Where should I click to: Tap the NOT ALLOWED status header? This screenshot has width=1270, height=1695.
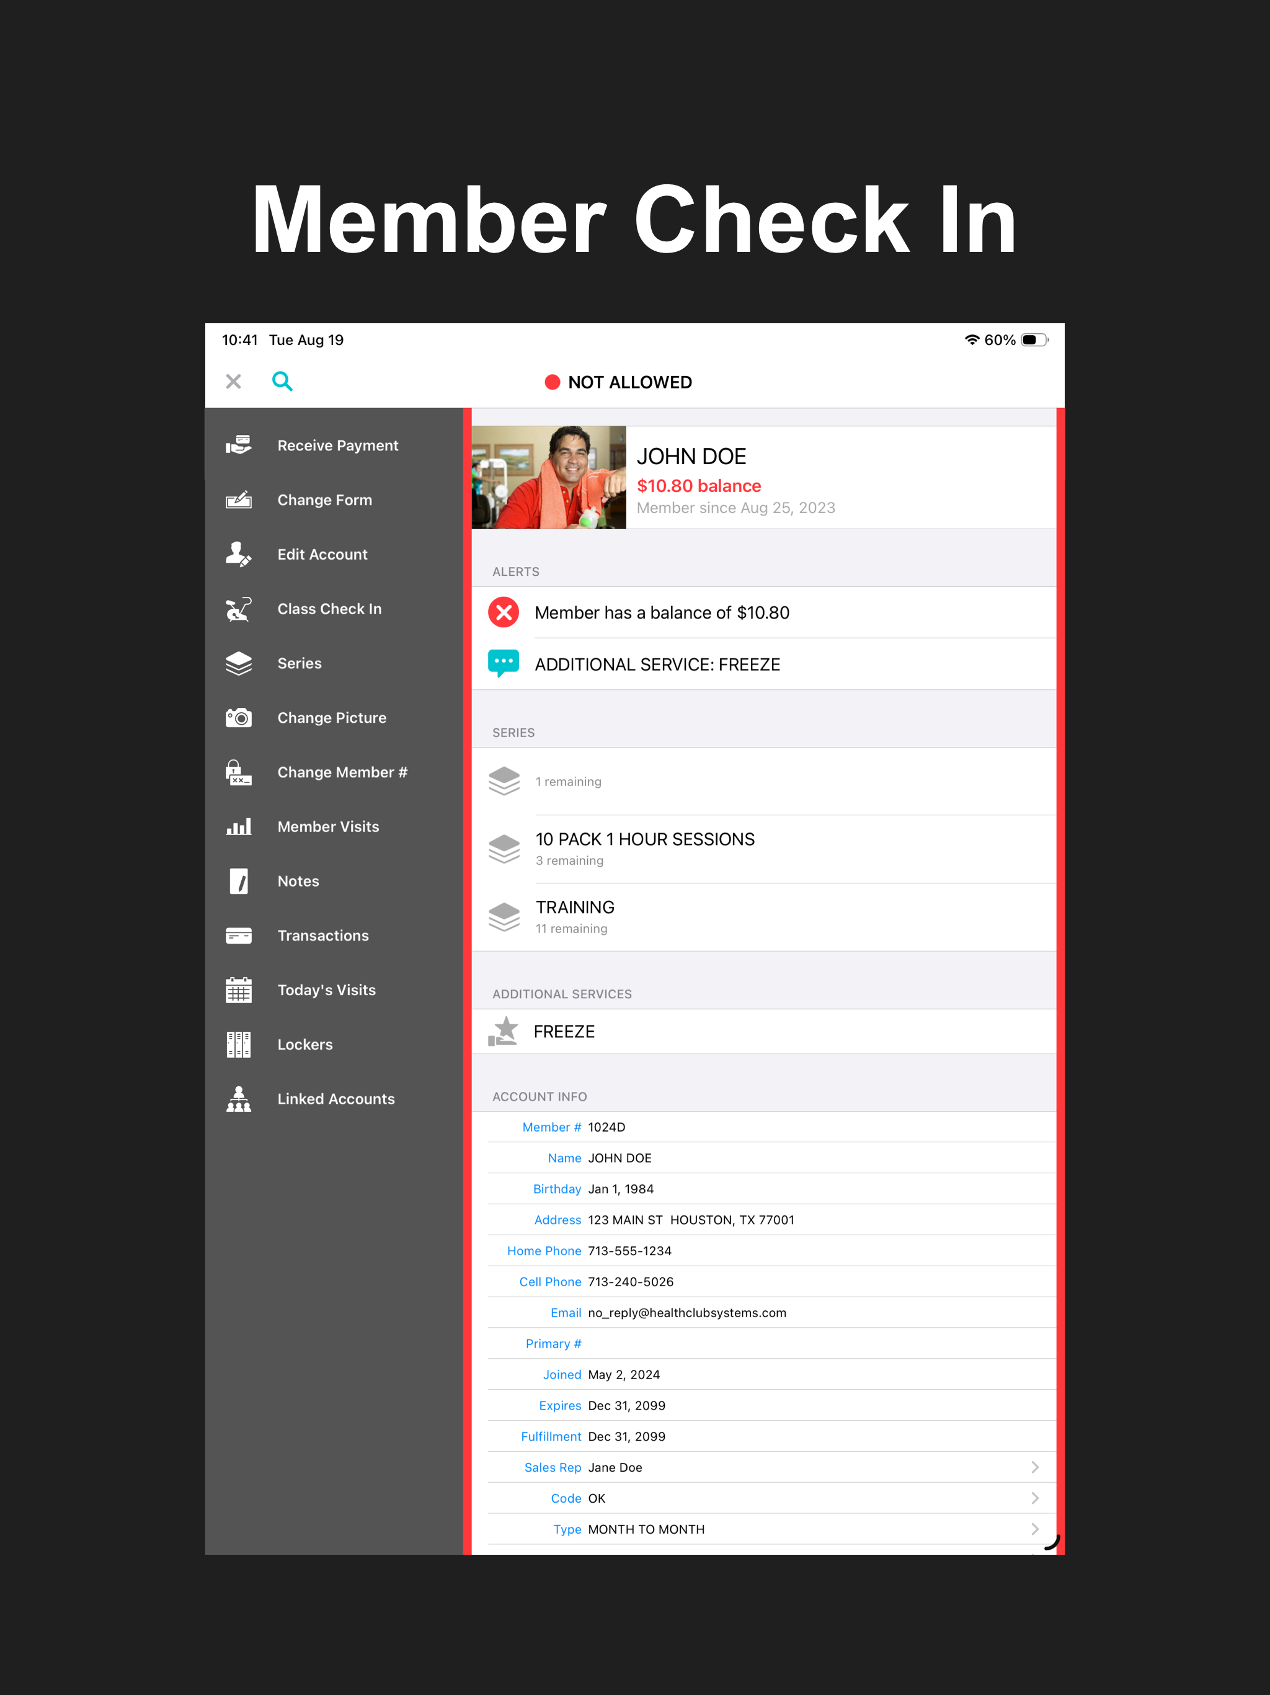tap(618, 382)
